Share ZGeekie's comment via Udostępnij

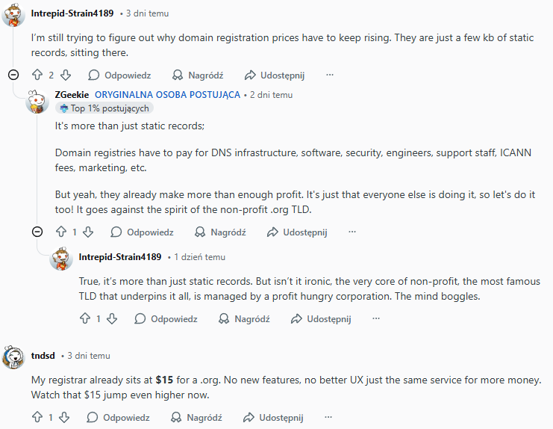tap(297, 232)
